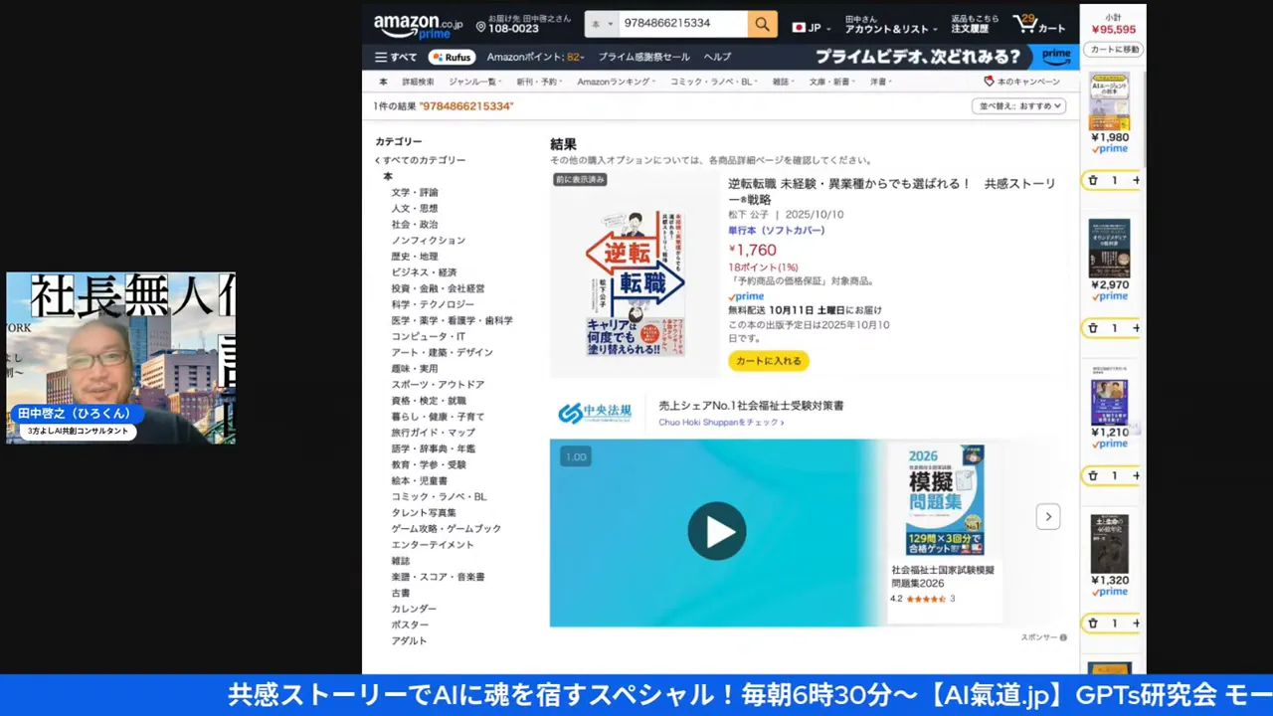
Task: Open プライム感謝祭セール from nav bar
Action: click(x=643, y=57)
